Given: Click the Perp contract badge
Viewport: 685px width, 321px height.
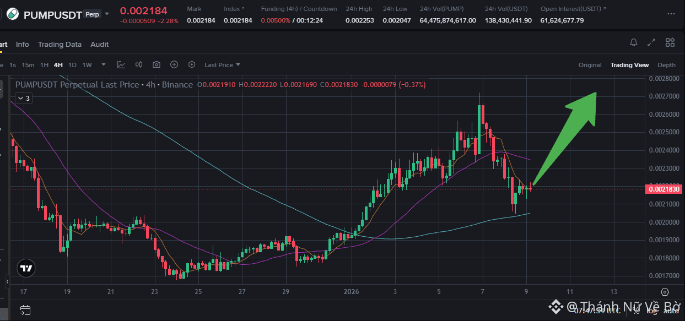Looking at the screenshot, I should [93, 14].
